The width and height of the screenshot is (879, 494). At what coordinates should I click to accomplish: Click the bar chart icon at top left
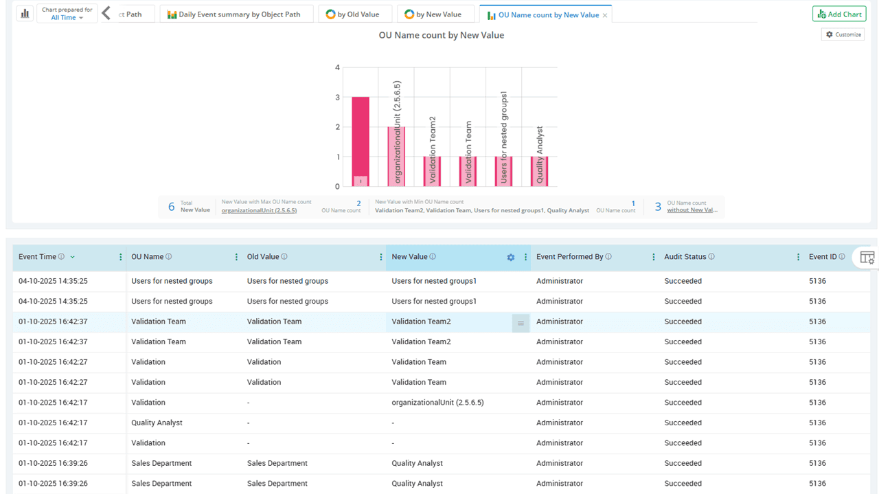click(25, 14)
